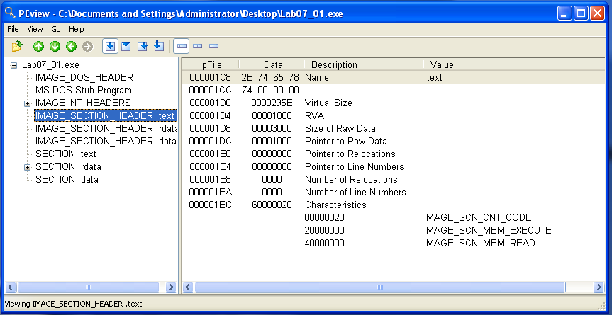This screenshot has height=315, width=612.
Task: Click the status bar viewing text
Action: point(73,304)
